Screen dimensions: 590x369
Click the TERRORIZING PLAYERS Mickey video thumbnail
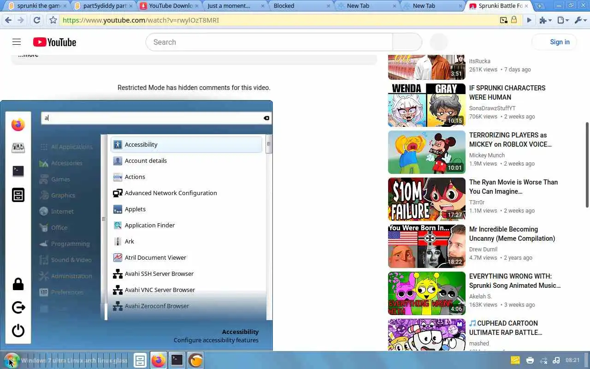point(427,152)
